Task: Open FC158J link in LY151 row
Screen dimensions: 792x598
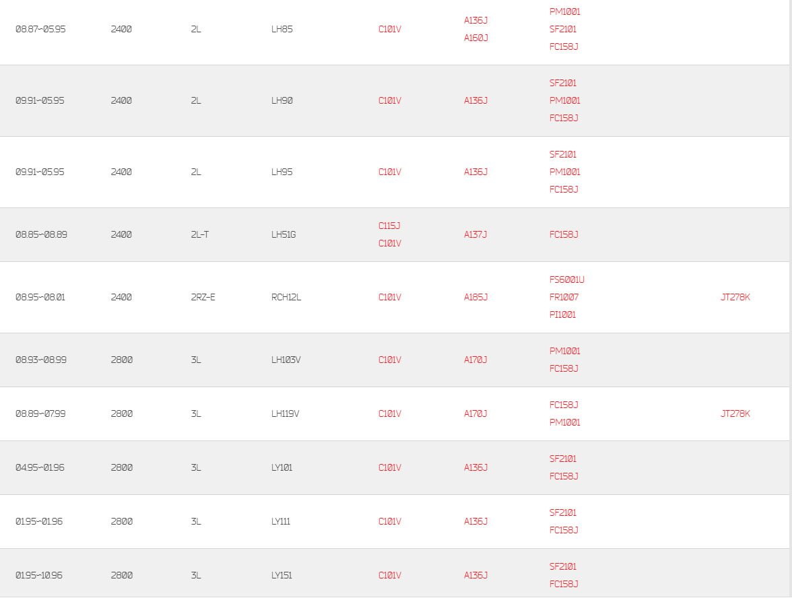Action: 564,585
